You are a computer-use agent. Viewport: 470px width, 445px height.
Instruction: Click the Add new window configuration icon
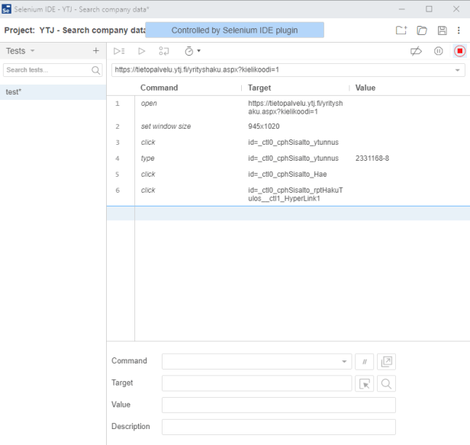coord(386,361)
